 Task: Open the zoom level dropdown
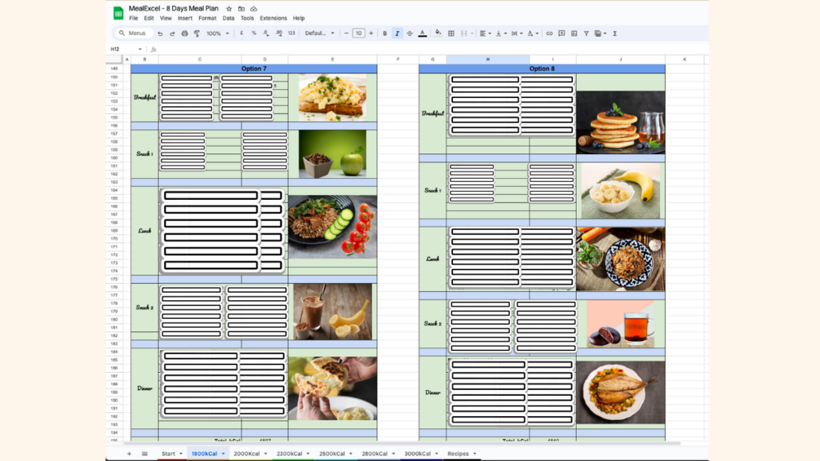click(218, 33)
